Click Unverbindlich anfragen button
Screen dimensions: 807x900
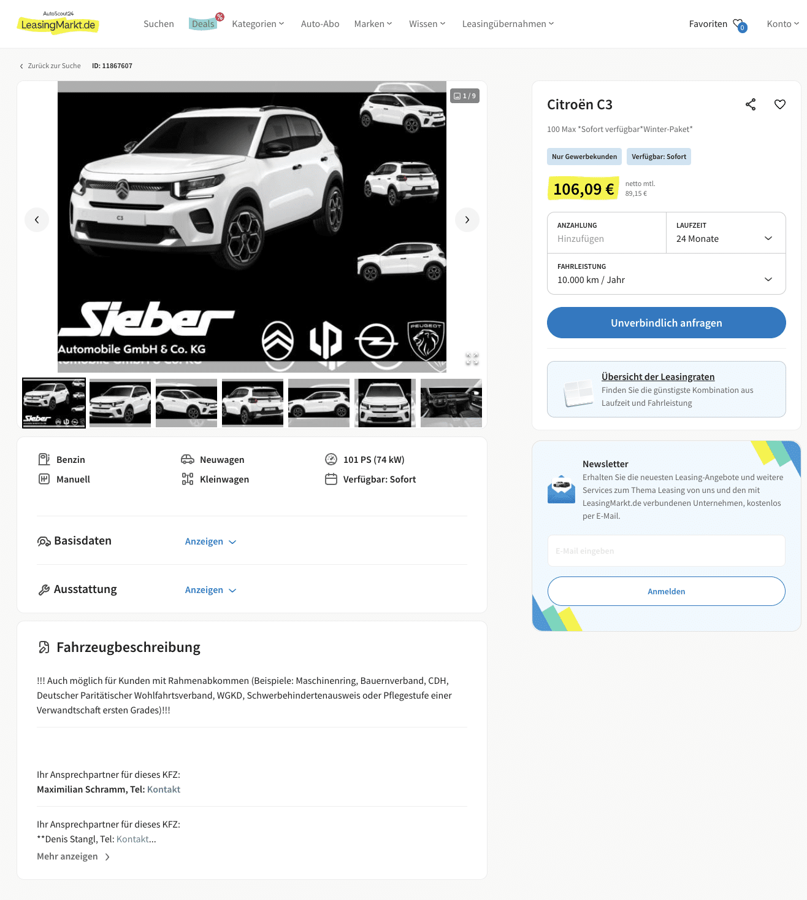(x=667, y=323)
